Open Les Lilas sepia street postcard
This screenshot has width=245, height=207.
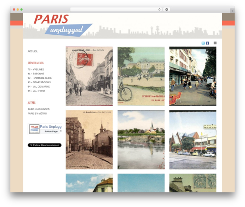click(x=89, y=139)
